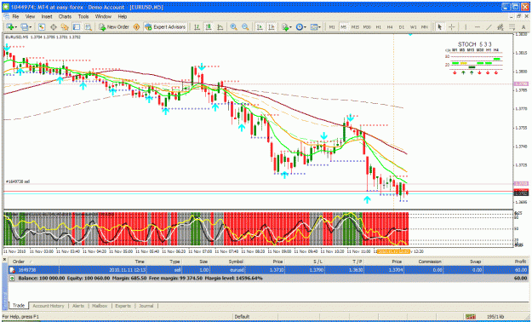Select the Horizontal Line drawing tool
The width and height of the screenshot is (532, 322).
click(x=478, y=27)
